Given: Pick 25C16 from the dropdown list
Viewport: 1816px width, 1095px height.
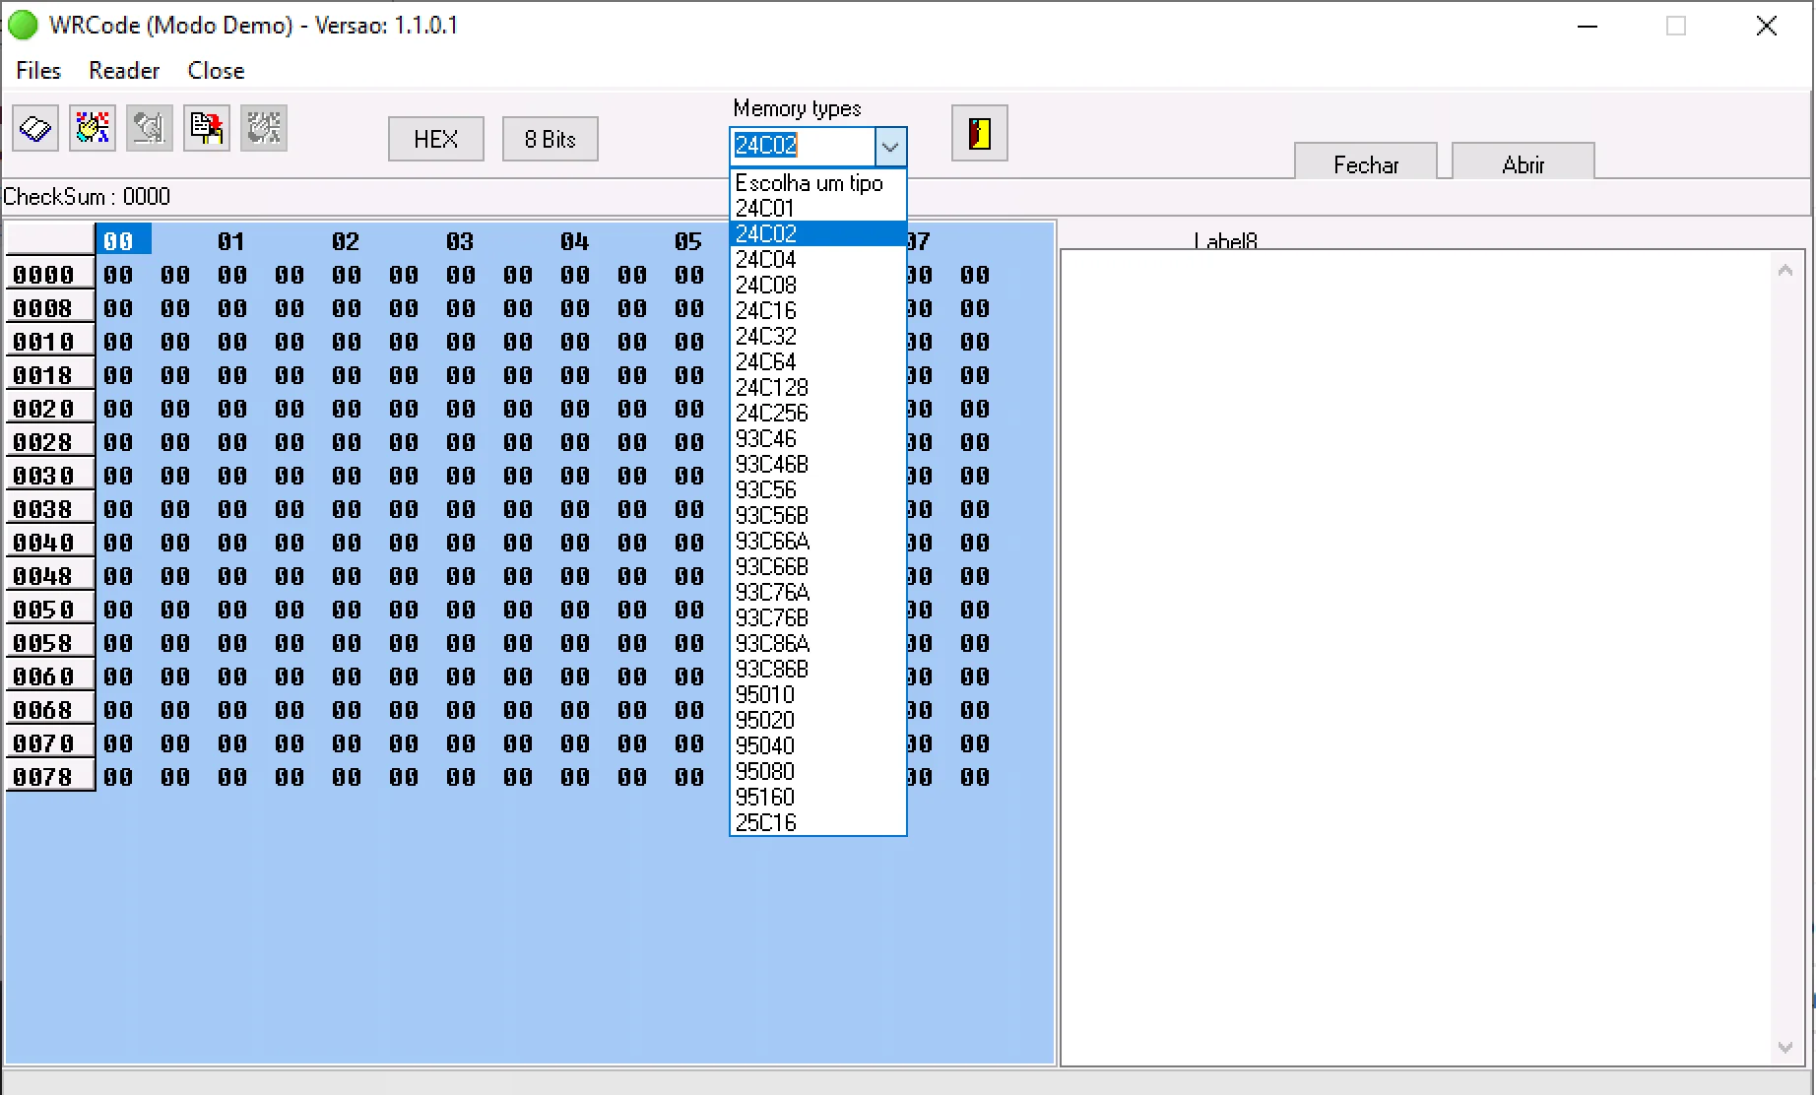Looking at the screenshot, I should click(x=765, y=823).
